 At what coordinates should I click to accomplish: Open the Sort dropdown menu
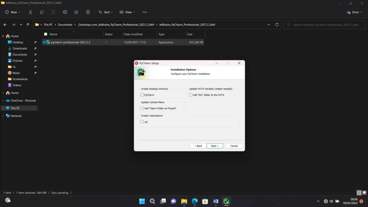[105, 12]
